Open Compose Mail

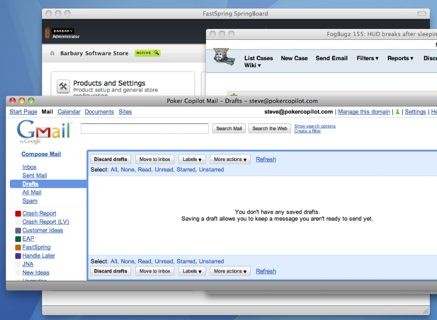coord(42,154)
